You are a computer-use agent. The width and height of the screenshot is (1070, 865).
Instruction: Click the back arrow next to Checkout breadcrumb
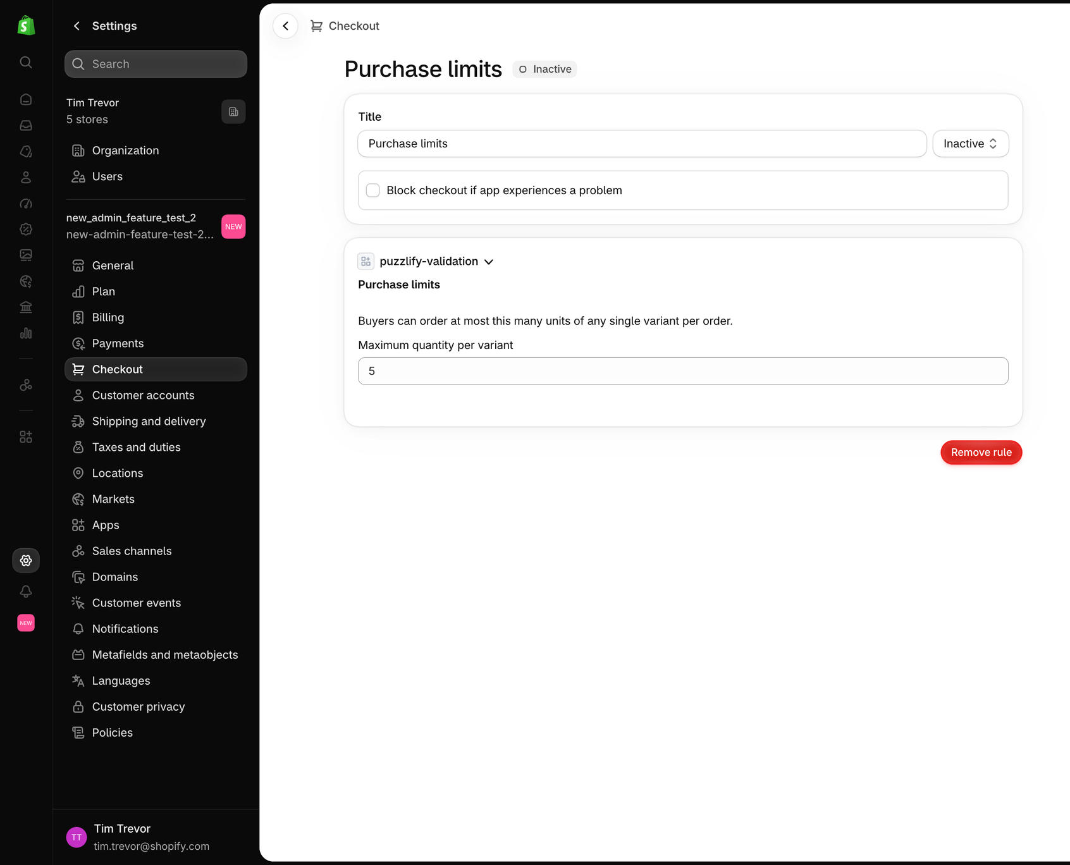(286, 26)
